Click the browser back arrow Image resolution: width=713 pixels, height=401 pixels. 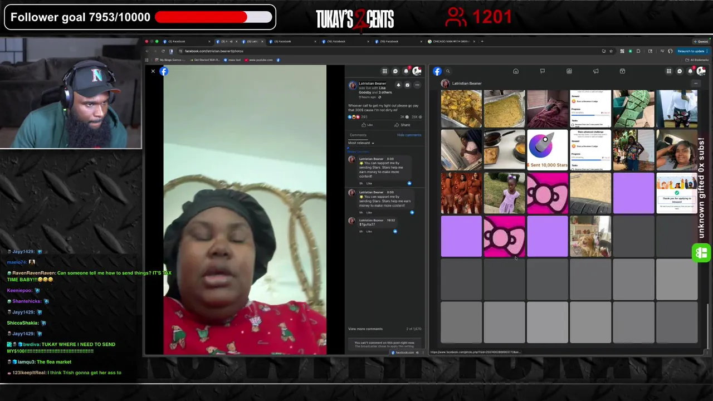coord(148,51)
